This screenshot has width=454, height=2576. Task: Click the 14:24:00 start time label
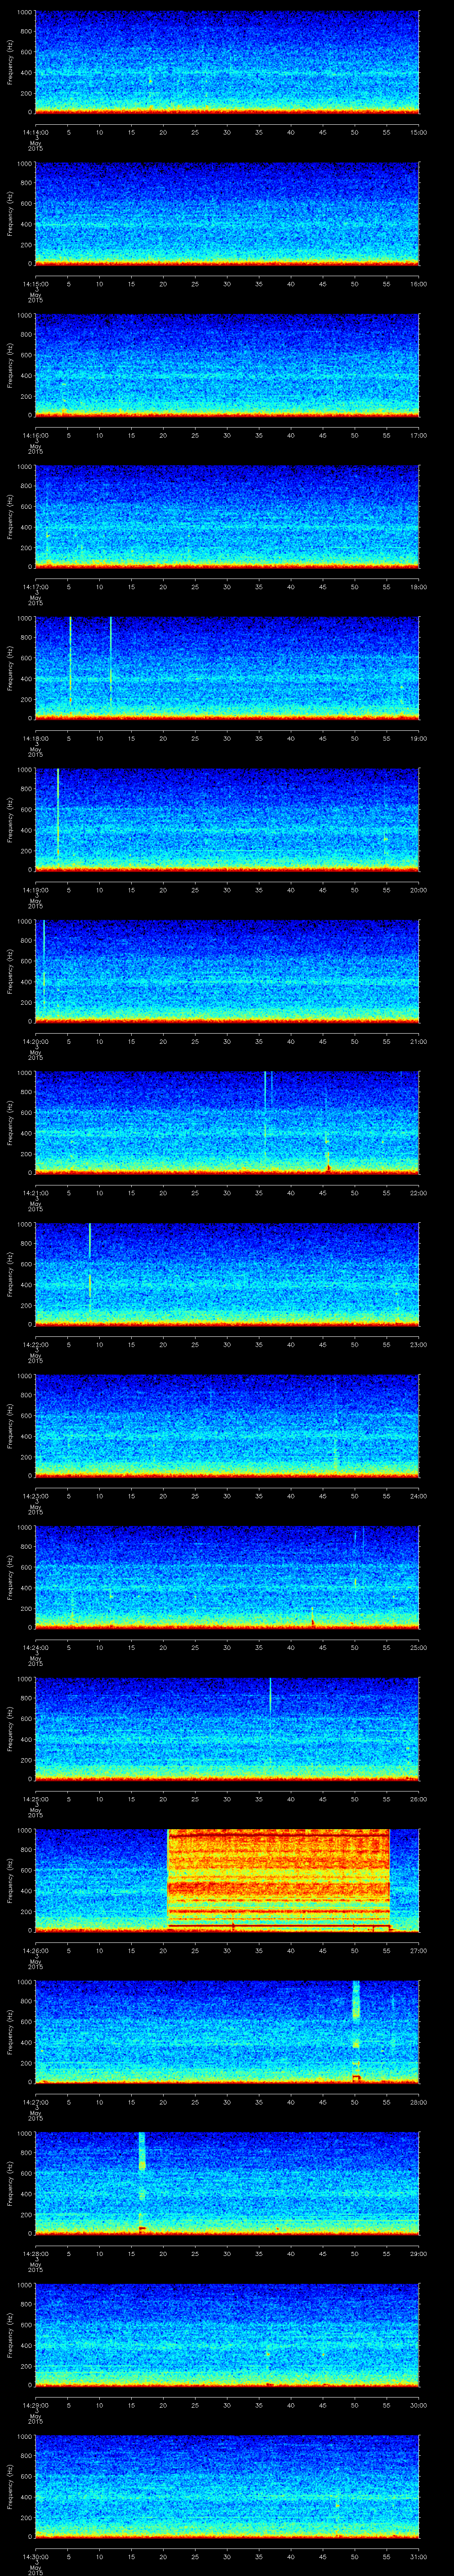35,1648
